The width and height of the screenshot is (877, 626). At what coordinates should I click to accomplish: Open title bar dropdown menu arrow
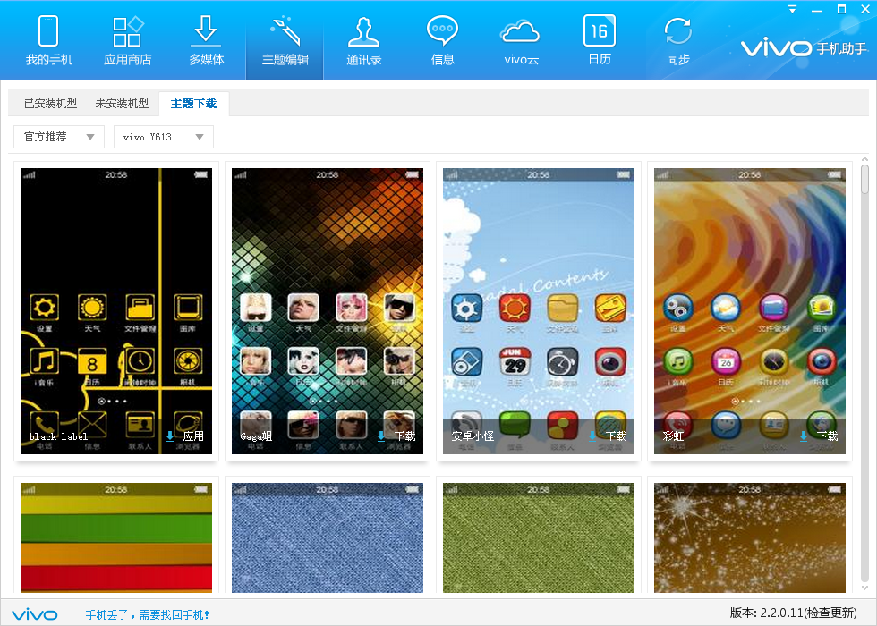792,9
